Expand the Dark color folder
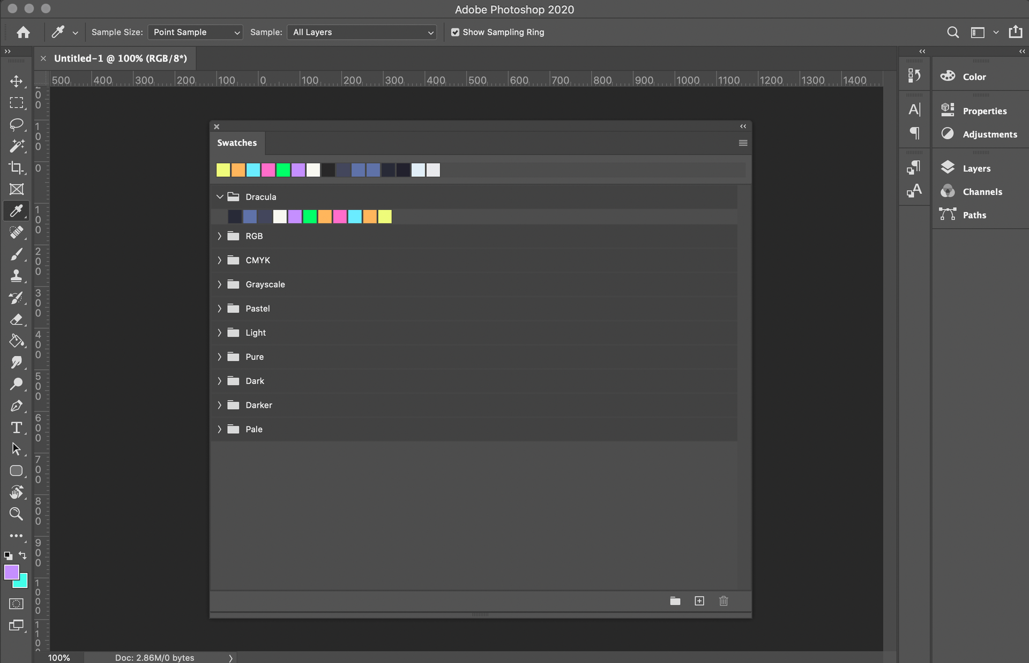The image size is (1029, 663). click(220, 381)
